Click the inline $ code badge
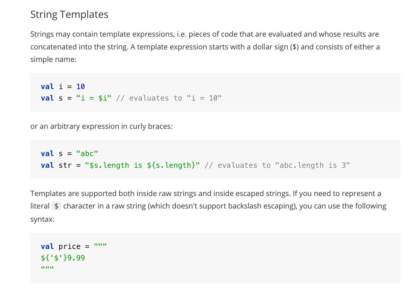 [57, 206]
